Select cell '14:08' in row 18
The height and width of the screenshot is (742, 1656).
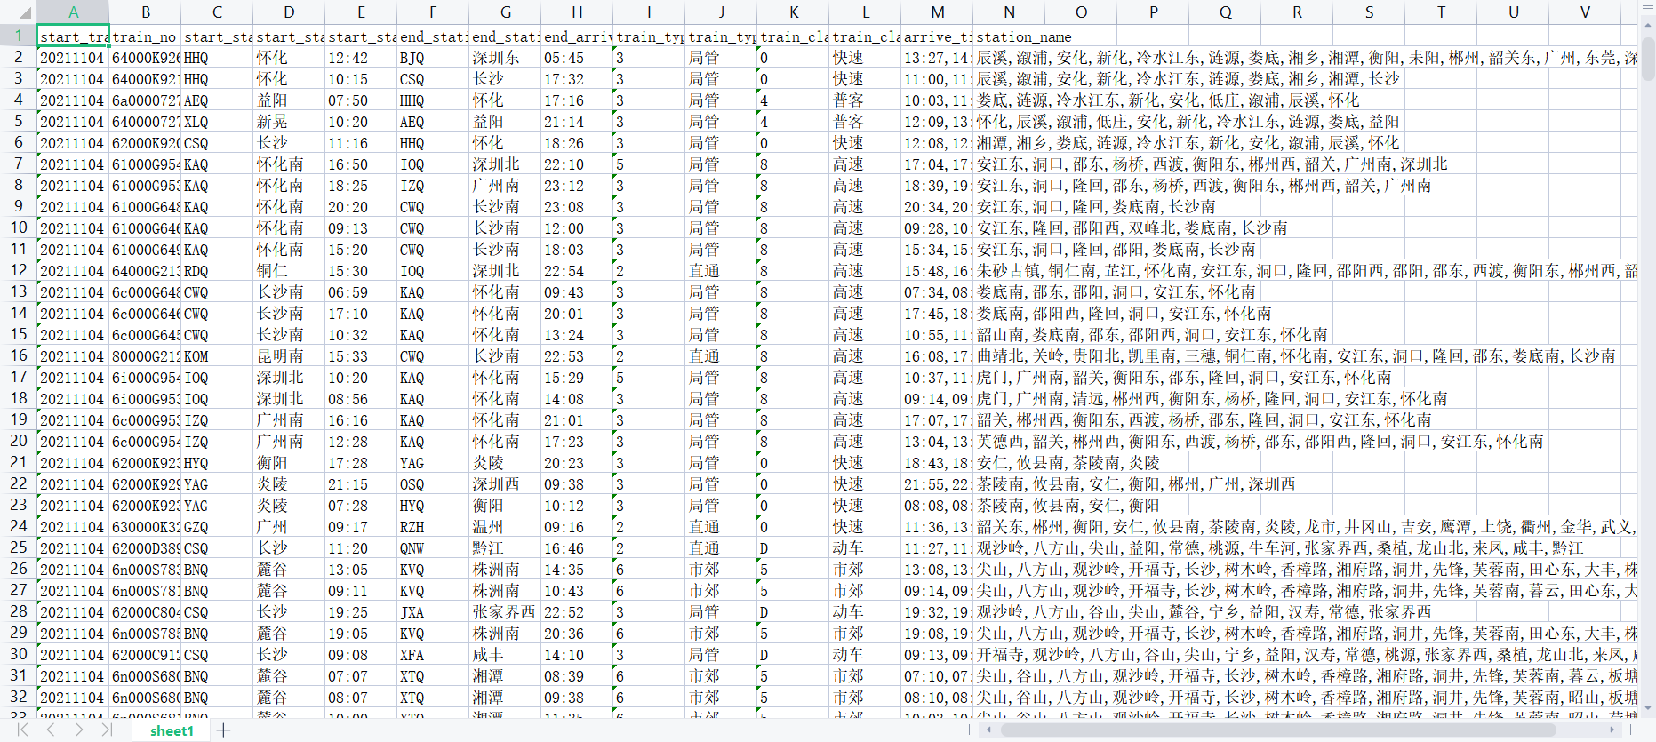(577, 399)
